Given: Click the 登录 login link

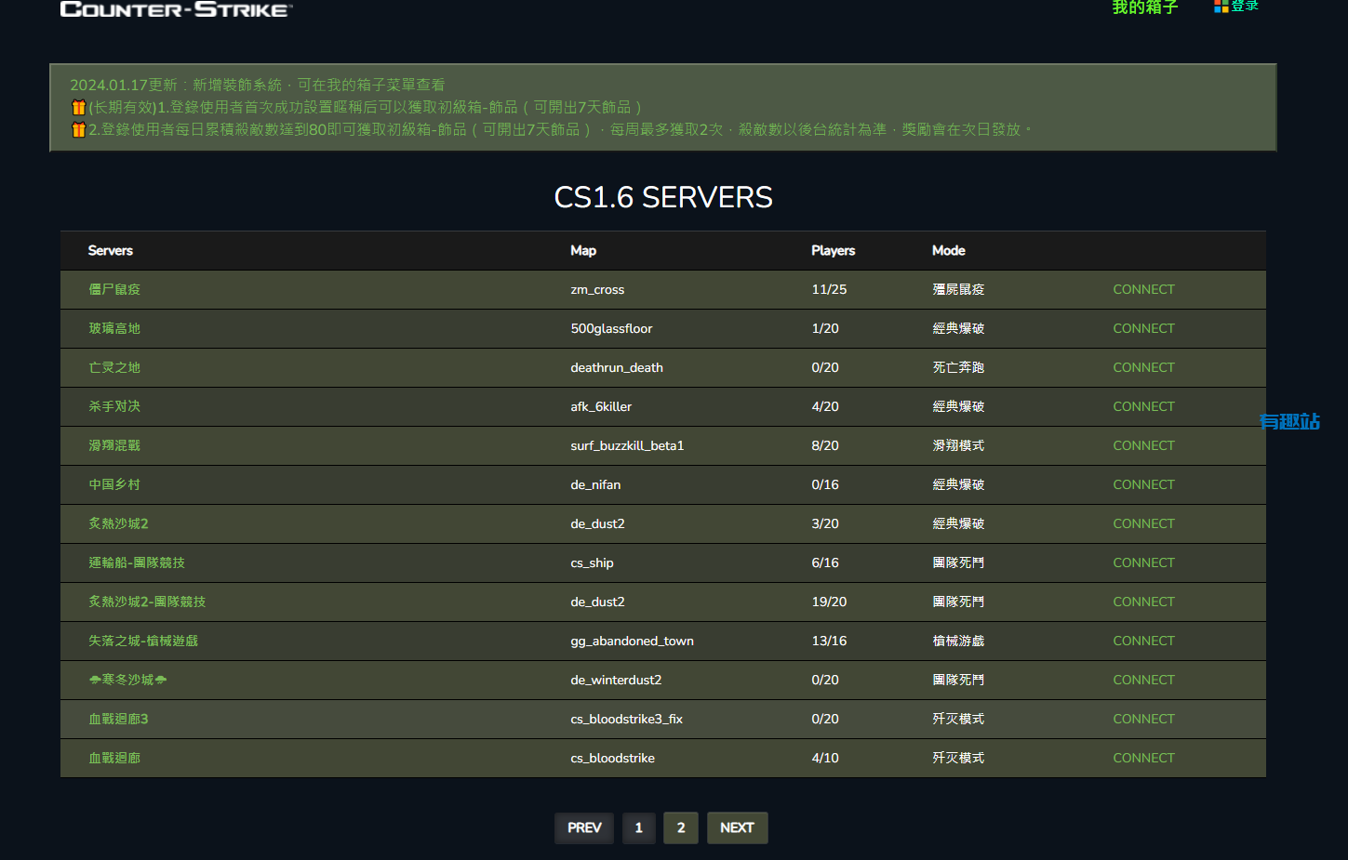Looking at the screenshot, I should click(1245, 6).
